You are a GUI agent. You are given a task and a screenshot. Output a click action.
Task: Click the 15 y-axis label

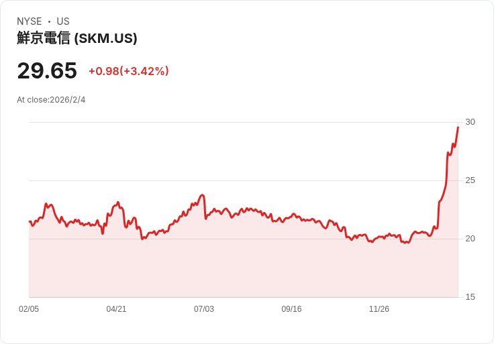coord(470,297)
